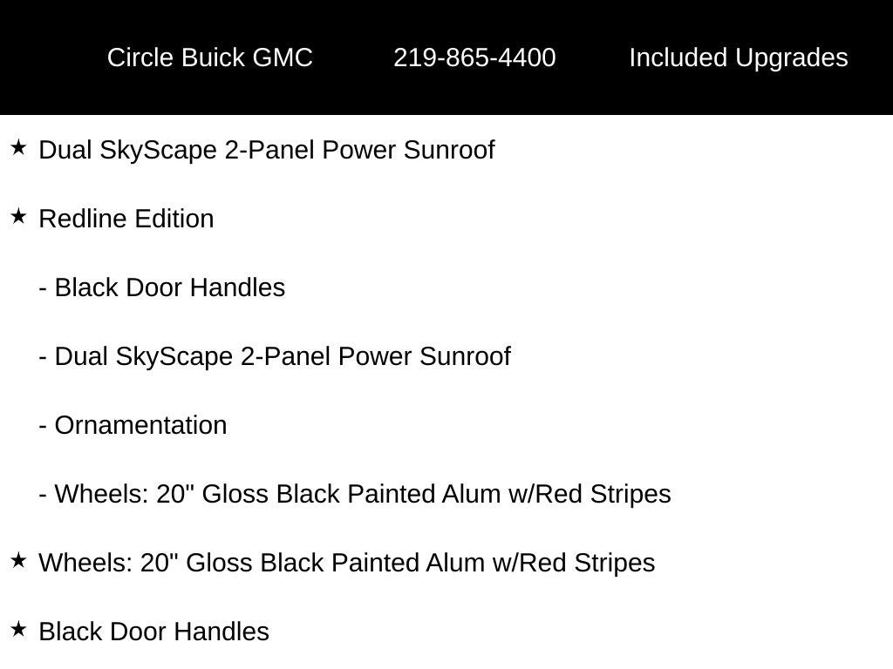Click the dash before Ornamentation
The image size is (893, 669).
pyautogui.click(x=43, y=427)
